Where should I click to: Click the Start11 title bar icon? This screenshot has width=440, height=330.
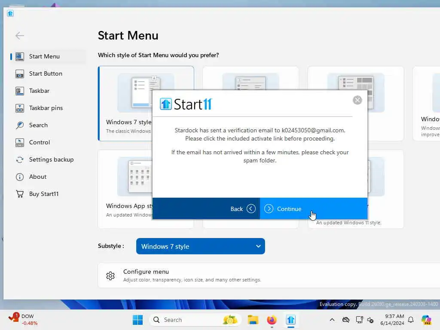pos(10,13)
